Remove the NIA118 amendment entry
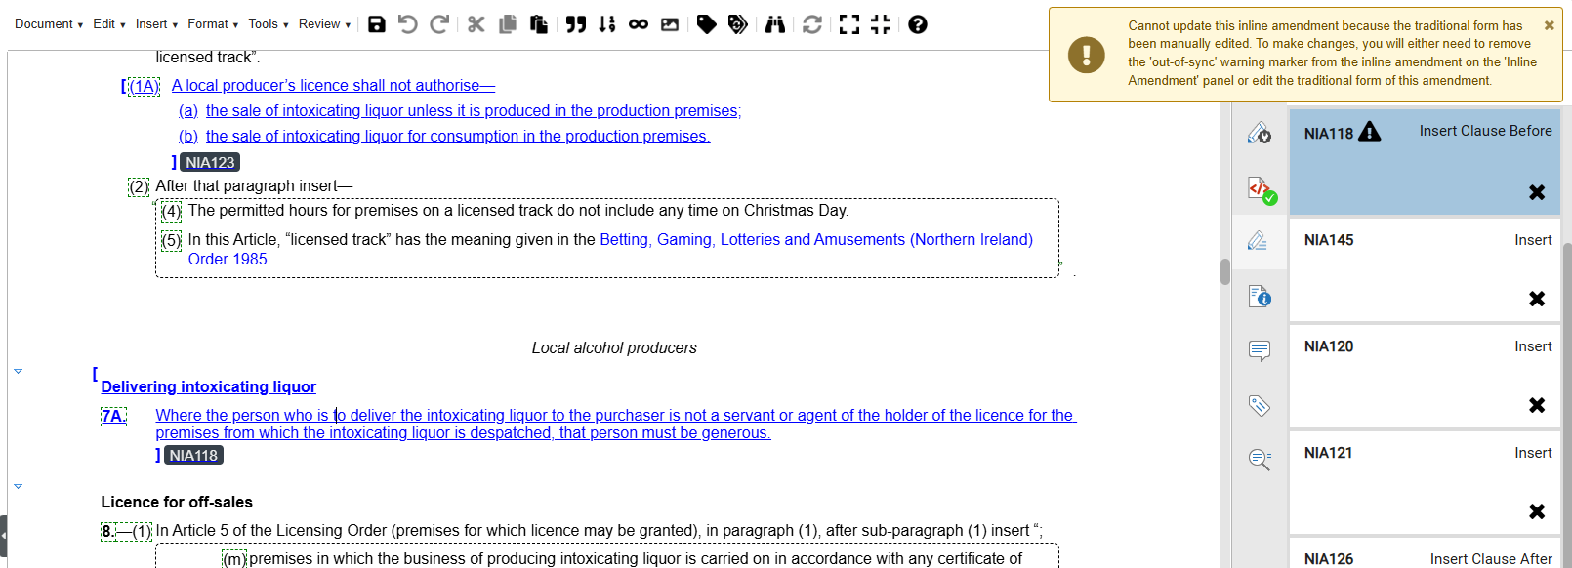 [1537, 192]
